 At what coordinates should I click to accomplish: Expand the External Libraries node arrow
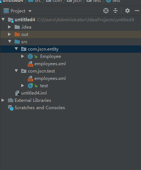pyautogui.click(x=3, y=100)
